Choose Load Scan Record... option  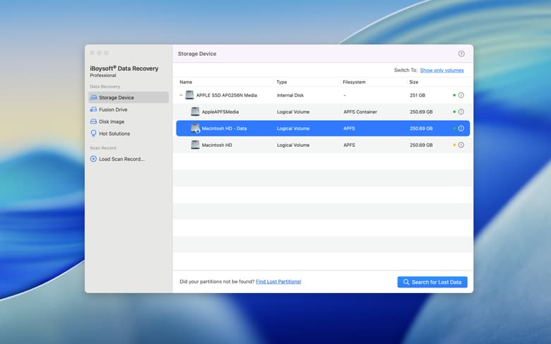(x=122, y=159)
